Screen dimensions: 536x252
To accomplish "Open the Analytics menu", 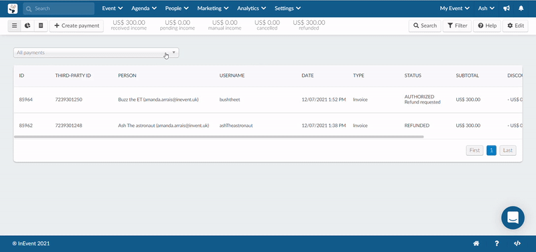I will click(252, 9).
